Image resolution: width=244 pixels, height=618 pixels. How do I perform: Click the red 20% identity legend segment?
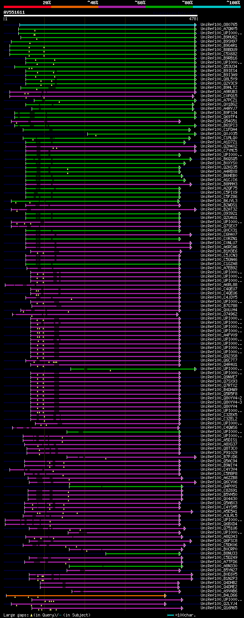click(27, 6)
